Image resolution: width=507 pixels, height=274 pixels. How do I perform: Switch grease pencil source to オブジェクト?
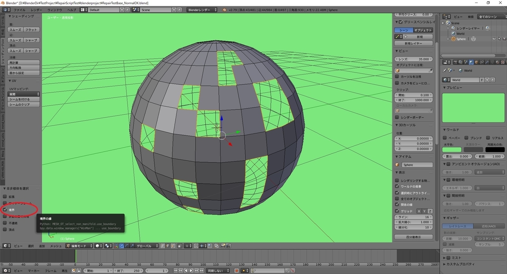click(423, 30)
